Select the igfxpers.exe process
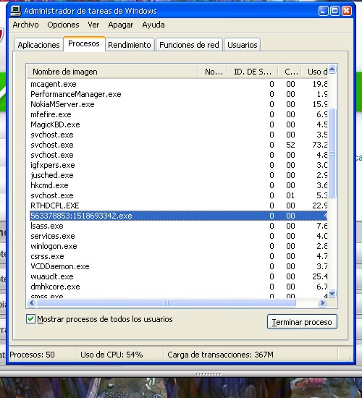 click(179, 165)
